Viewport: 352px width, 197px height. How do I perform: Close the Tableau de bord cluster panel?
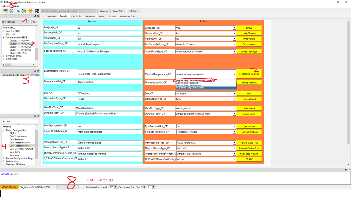pyautogui.click(x=38, y=70)
